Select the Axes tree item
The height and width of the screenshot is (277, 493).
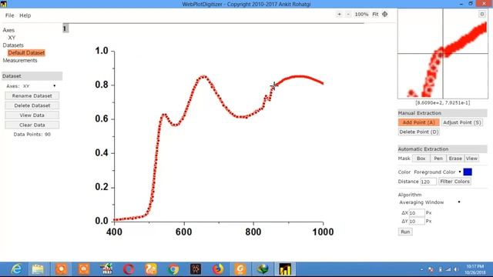point(8,30)
